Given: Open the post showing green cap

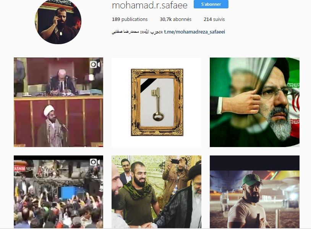Looking at the screenshot, I should [x=255, y=192].
